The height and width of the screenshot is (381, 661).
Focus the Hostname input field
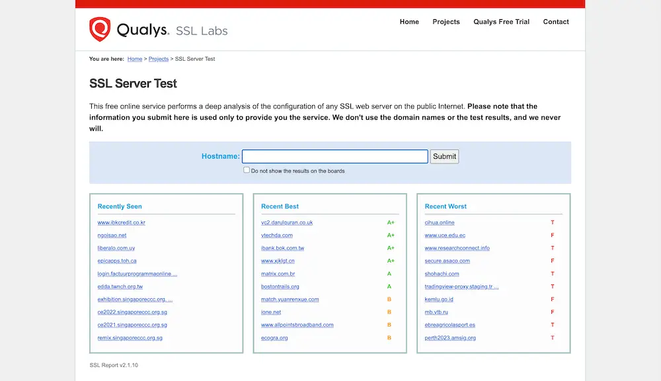click(x=334, y=157)
